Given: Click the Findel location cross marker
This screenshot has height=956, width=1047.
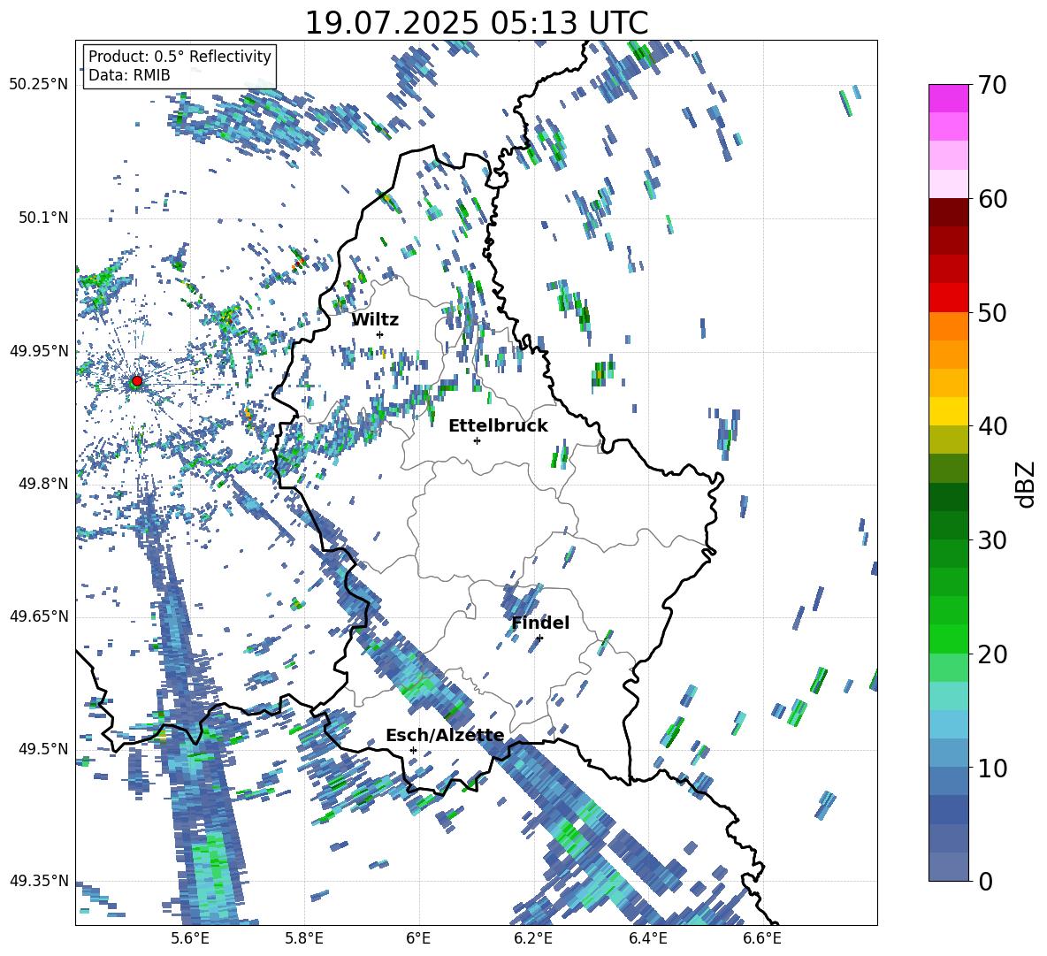Looking at the screenshot, I should click(x=539, y=639).
